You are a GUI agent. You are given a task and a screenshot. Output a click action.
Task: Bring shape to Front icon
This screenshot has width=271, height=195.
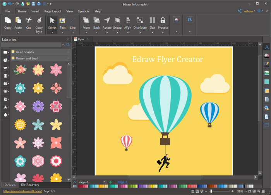tap(86, 21)
